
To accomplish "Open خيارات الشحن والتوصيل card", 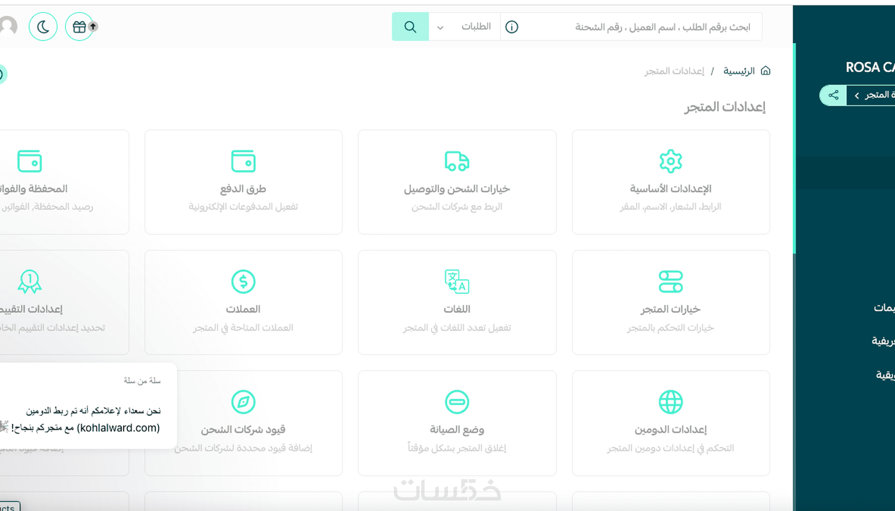I will tap(457, 182).
